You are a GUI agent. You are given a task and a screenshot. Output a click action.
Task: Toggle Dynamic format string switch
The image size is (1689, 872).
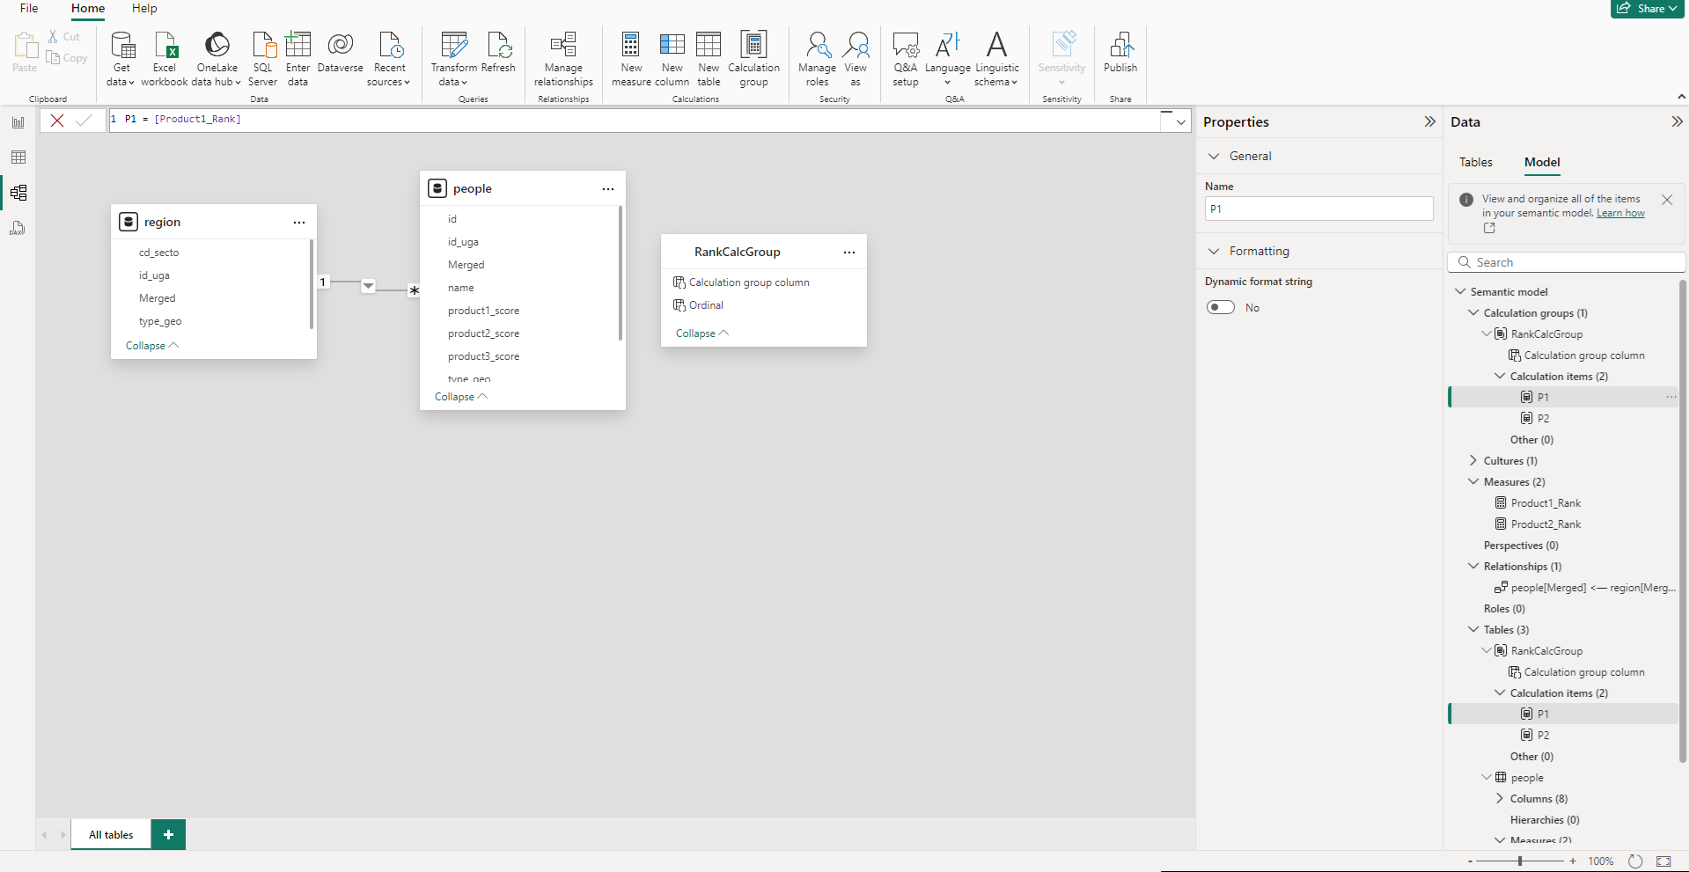click(1221, 307)
